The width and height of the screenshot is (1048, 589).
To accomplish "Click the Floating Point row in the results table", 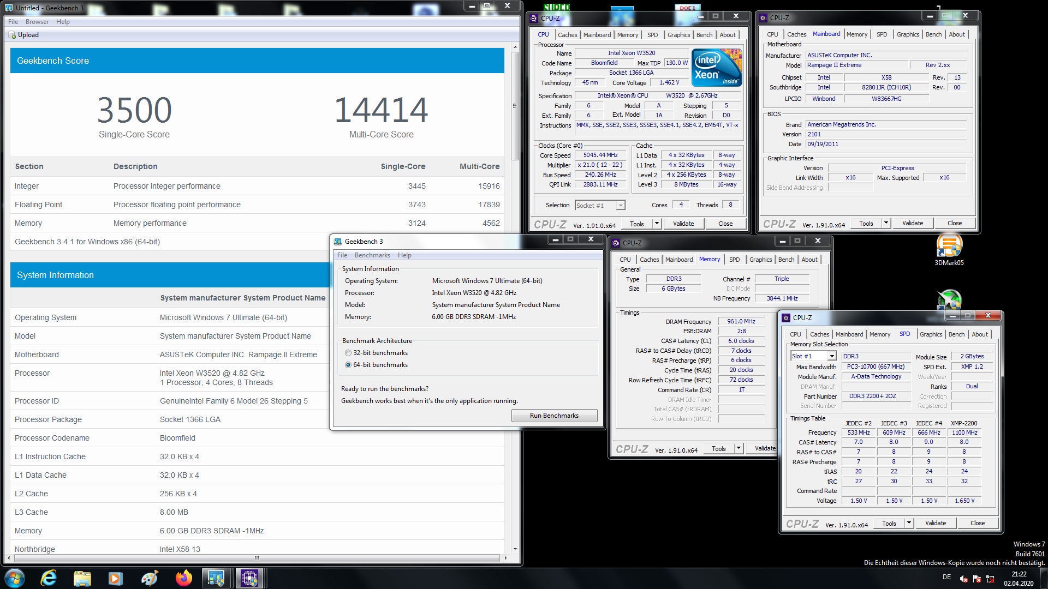I will [x=257, y=205].
